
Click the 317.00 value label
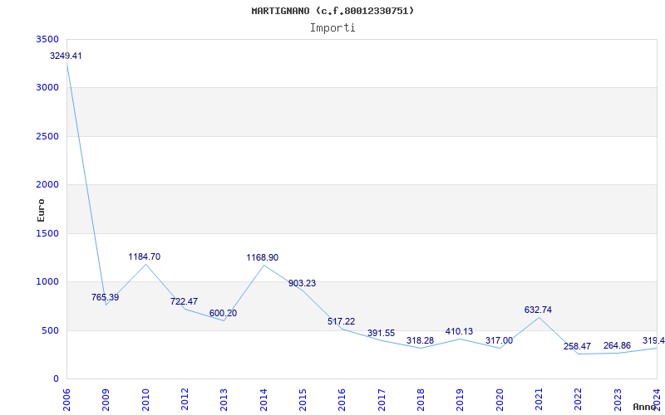point(500,340)
